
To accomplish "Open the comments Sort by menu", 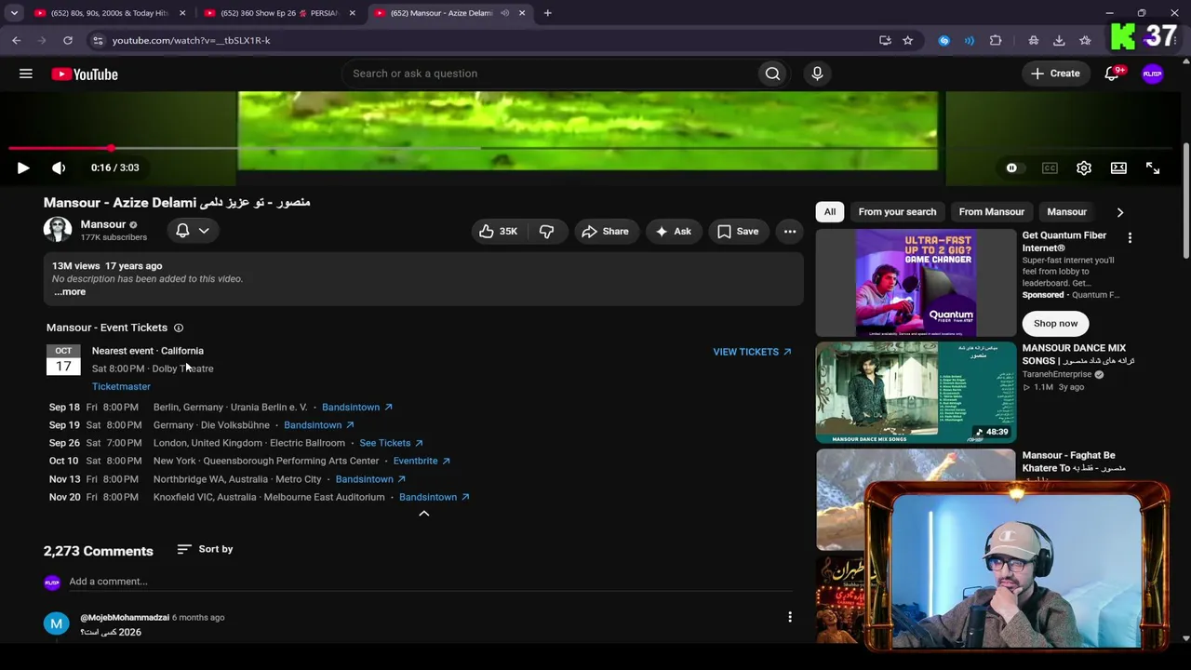I will coord(205,549).
